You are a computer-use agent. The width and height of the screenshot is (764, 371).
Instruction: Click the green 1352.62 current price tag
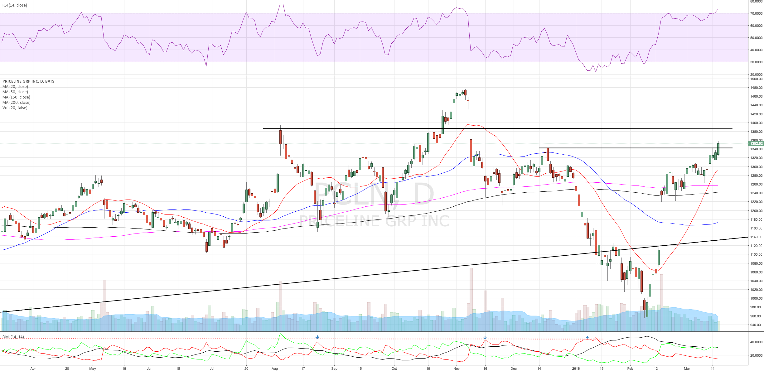[x=756, y=143]
